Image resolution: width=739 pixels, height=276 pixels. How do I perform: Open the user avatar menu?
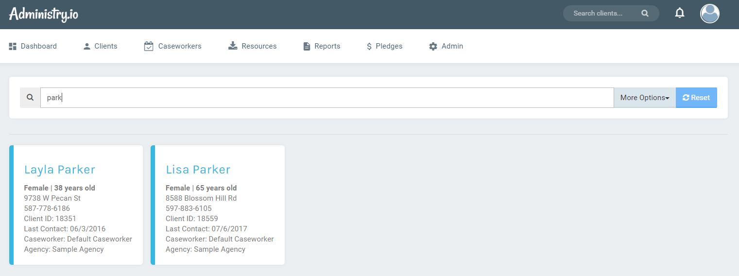coord(709,14)
